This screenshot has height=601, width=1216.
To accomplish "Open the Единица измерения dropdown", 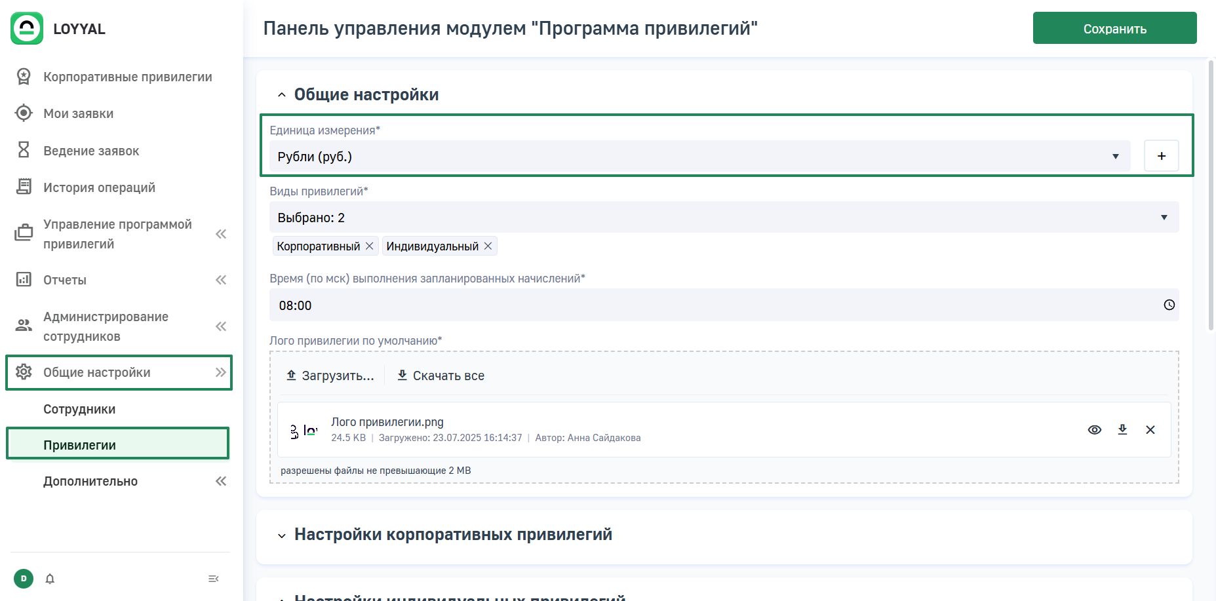I will tap(699, 157).
